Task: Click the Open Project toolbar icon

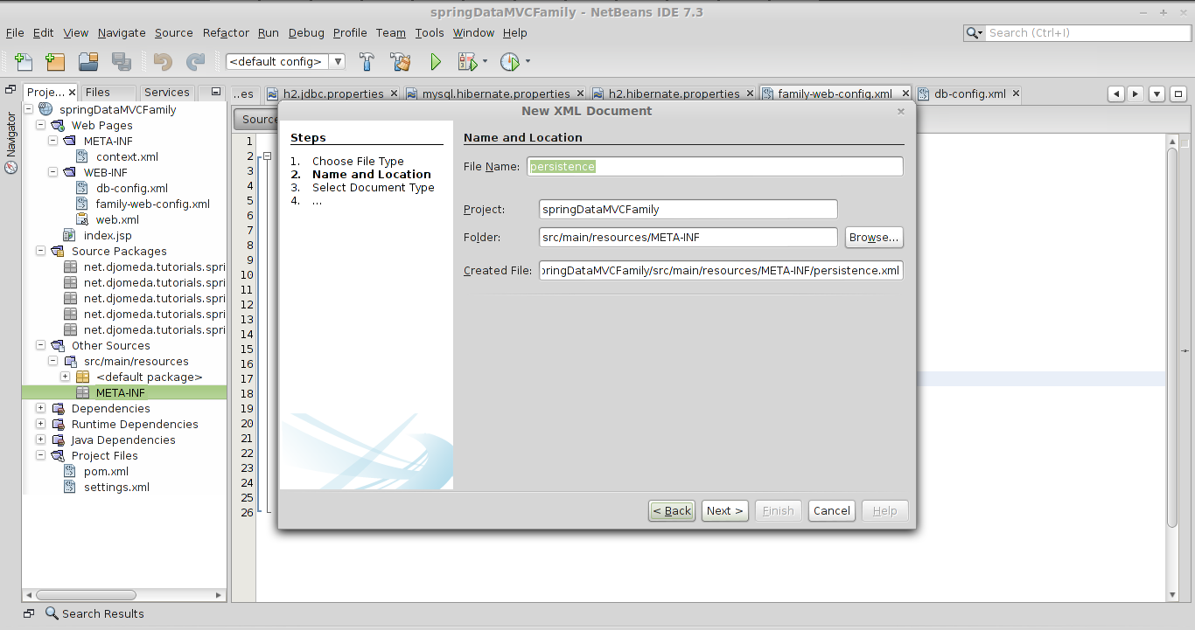Action: coord(88,62)
